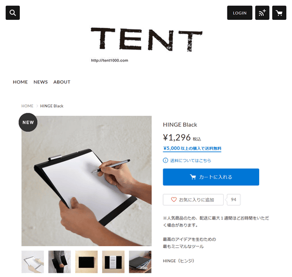The width and height of the screenshot is (292, 277).
Task: Select the packaged product thumbnail
Action: point(113,262)
